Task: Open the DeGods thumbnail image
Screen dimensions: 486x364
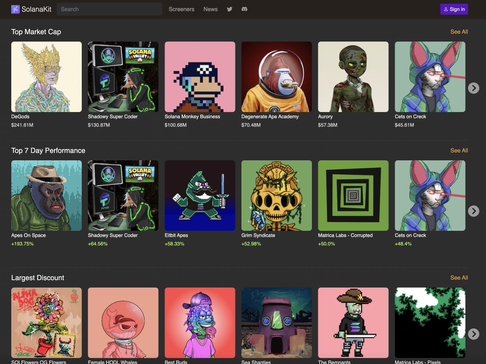Action: 47,77
